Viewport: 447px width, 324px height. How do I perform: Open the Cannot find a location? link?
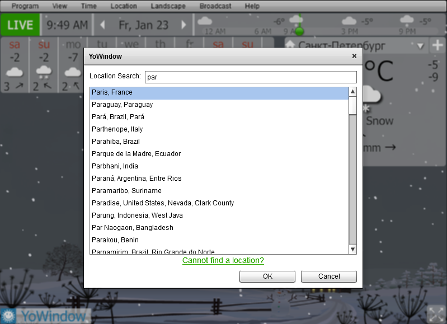point(223,260)
